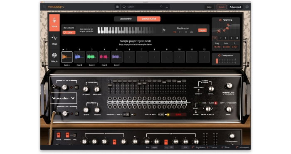Toggle the synth Hold red switch
The height and width of the screenshot is (154, 291).
58,135
